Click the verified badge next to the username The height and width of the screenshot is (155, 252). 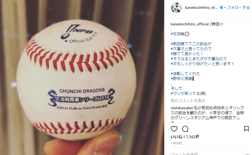click(221, 7)
